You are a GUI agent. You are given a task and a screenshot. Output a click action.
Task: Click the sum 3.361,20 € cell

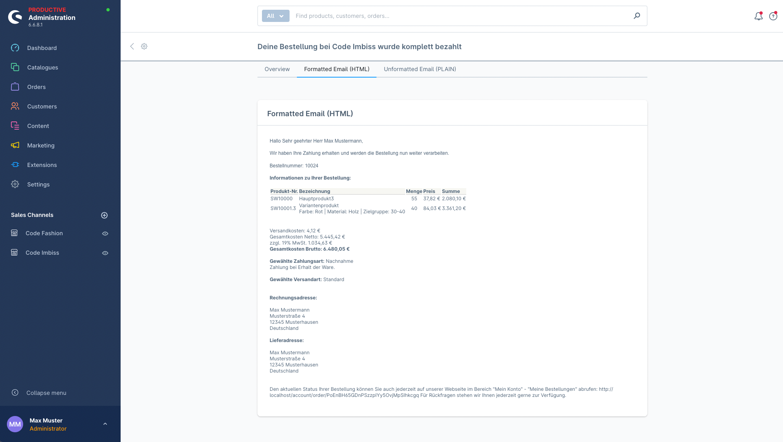pos(454,208)
